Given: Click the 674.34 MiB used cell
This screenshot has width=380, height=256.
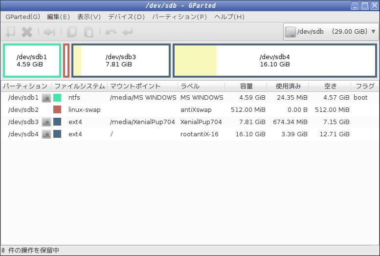Looking at the screenshot, I should coord(290,122).
